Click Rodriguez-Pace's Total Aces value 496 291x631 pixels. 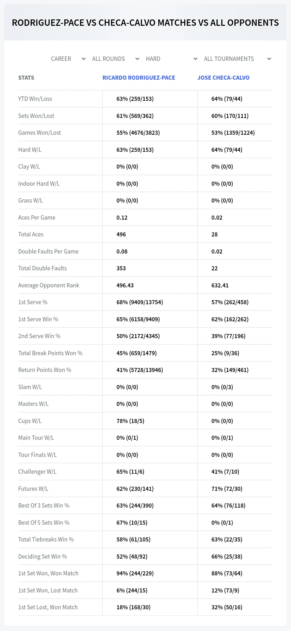point(121,234)
